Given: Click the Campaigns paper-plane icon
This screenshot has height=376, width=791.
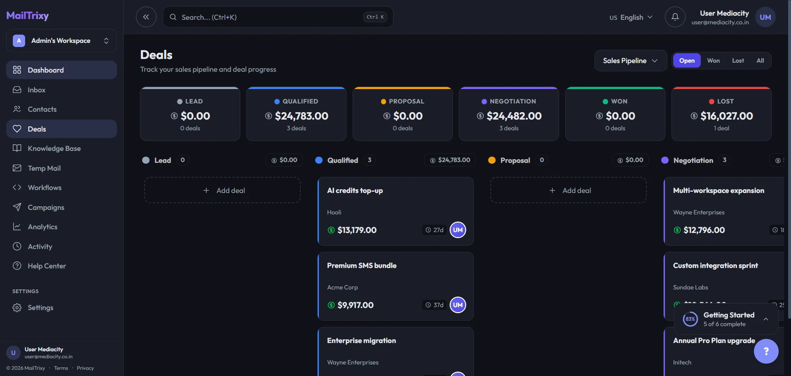Looking at the screenshot, I should click(17, 207).
